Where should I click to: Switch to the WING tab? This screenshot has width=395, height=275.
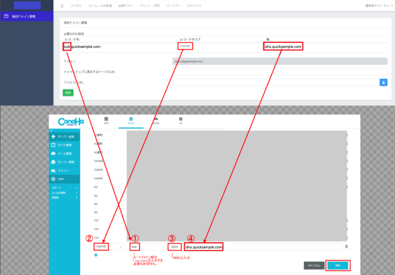click(131, 120)
